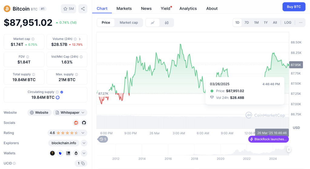Open the GitHub social icon
This screenshot has height=169, width=310.
coord(84,123)
